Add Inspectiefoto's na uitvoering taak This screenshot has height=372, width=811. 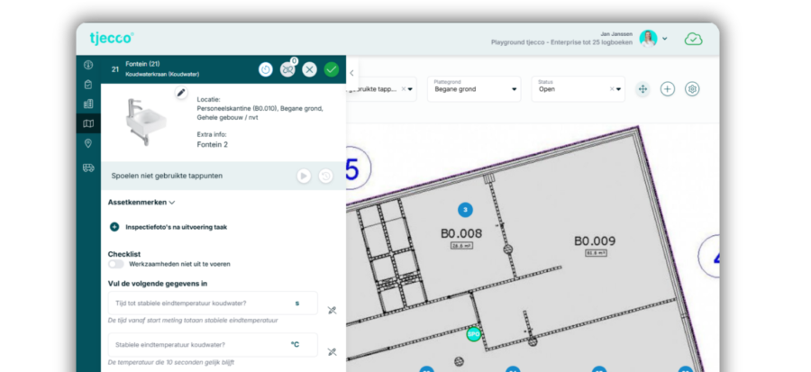click(114, 227)
